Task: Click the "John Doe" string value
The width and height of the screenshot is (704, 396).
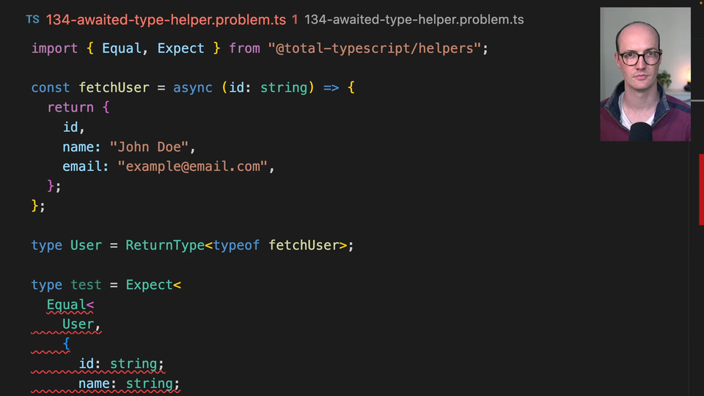Action: click(149, 147)
